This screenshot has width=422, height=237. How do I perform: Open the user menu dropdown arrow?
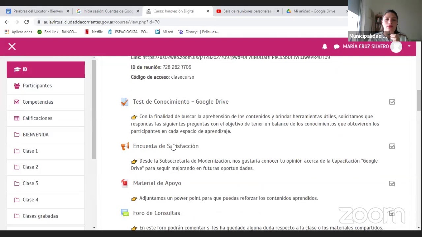[x=409, y=46]
